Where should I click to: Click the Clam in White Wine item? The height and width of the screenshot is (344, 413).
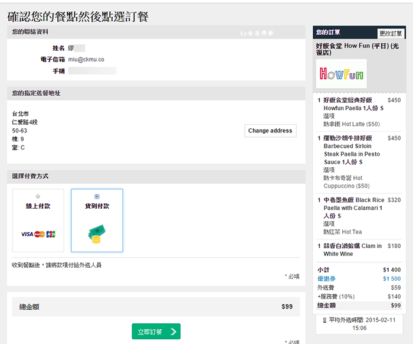click(x=352, y=250)
